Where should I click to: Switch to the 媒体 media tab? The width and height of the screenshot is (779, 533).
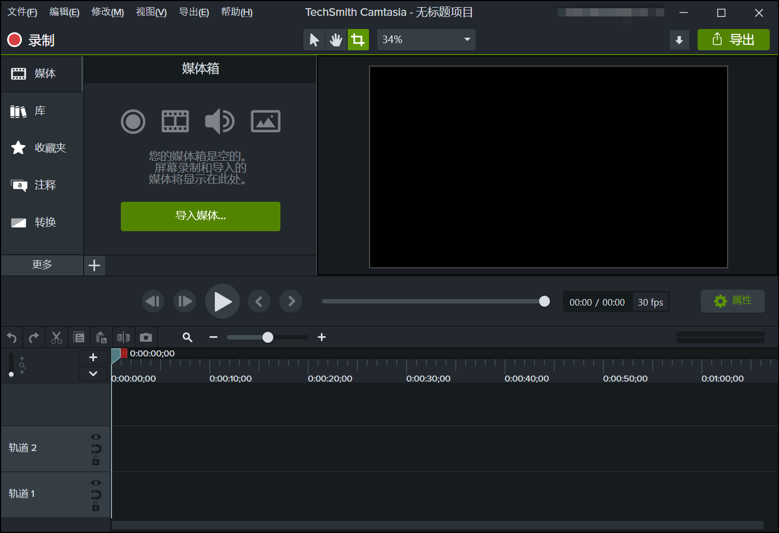tap(42, 74)
